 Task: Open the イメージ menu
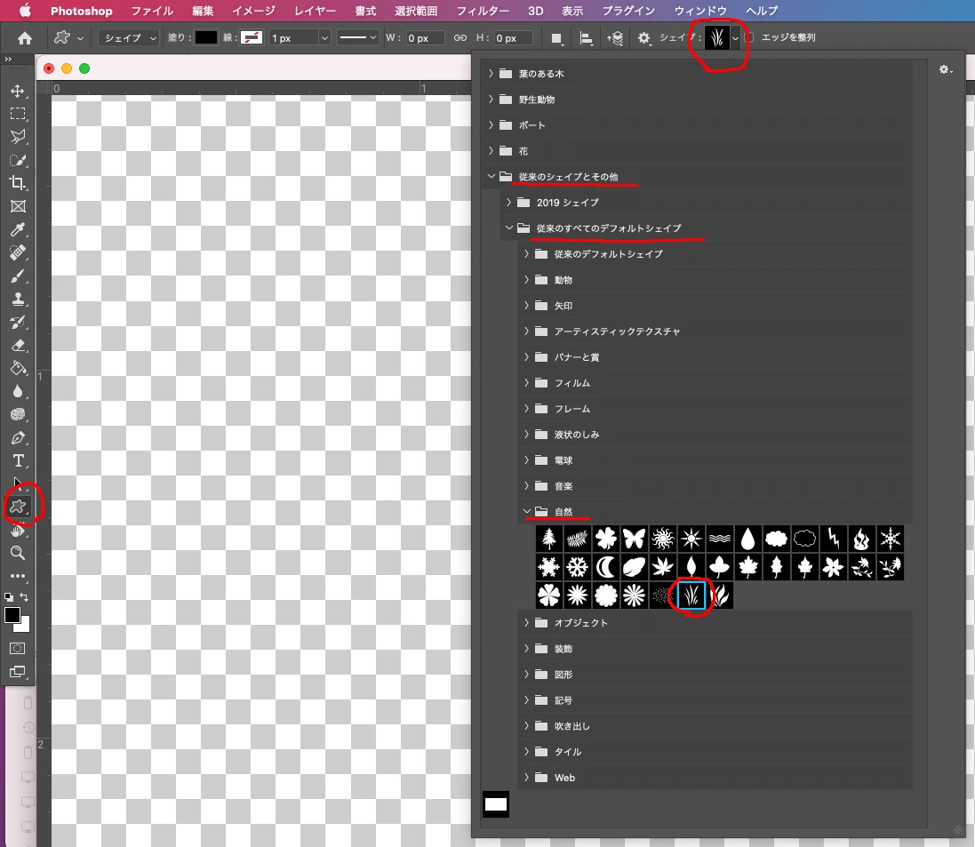(253, 11)
